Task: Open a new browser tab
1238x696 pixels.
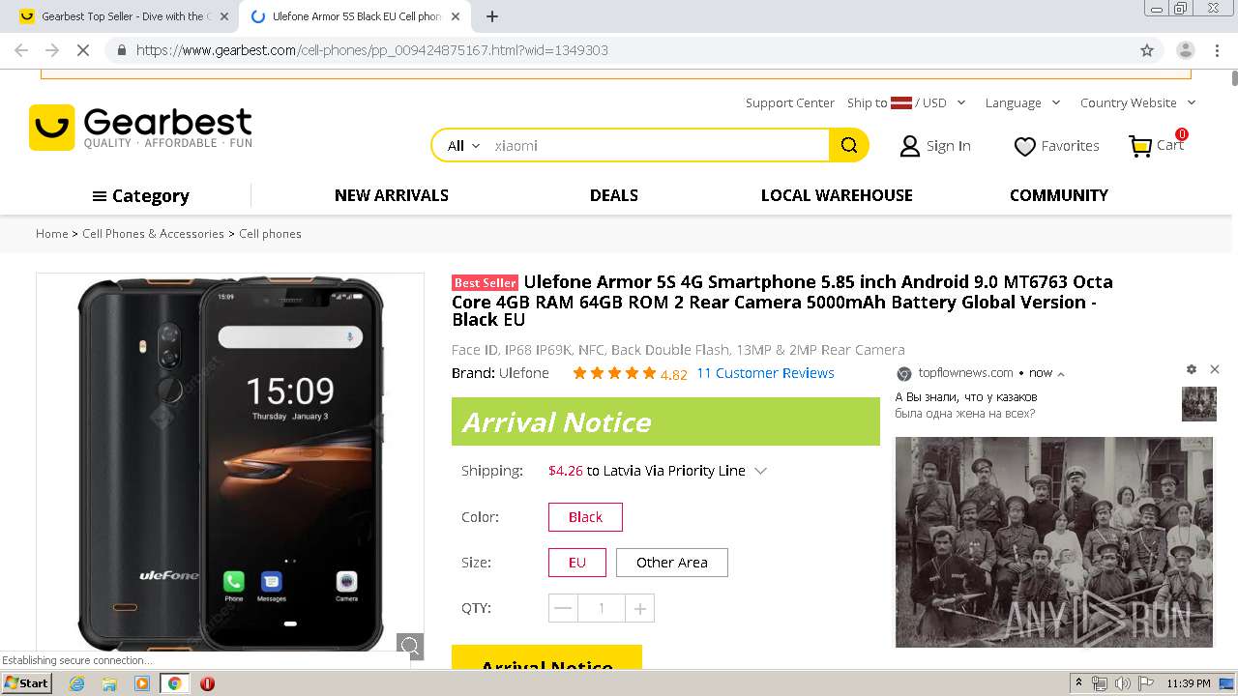Action: (x=492, y=16)
